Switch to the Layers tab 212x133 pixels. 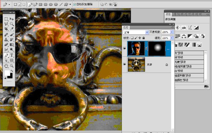point(126,27)
